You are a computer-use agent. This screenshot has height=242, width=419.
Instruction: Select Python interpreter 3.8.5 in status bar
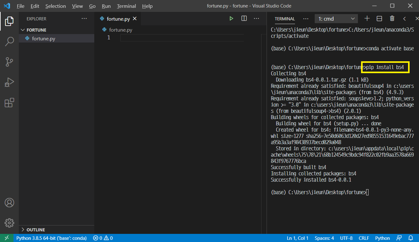coord(51,238)
